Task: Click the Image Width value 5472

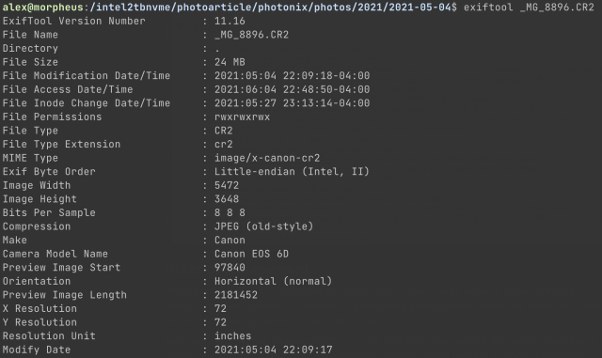Action: click(227, 185)
